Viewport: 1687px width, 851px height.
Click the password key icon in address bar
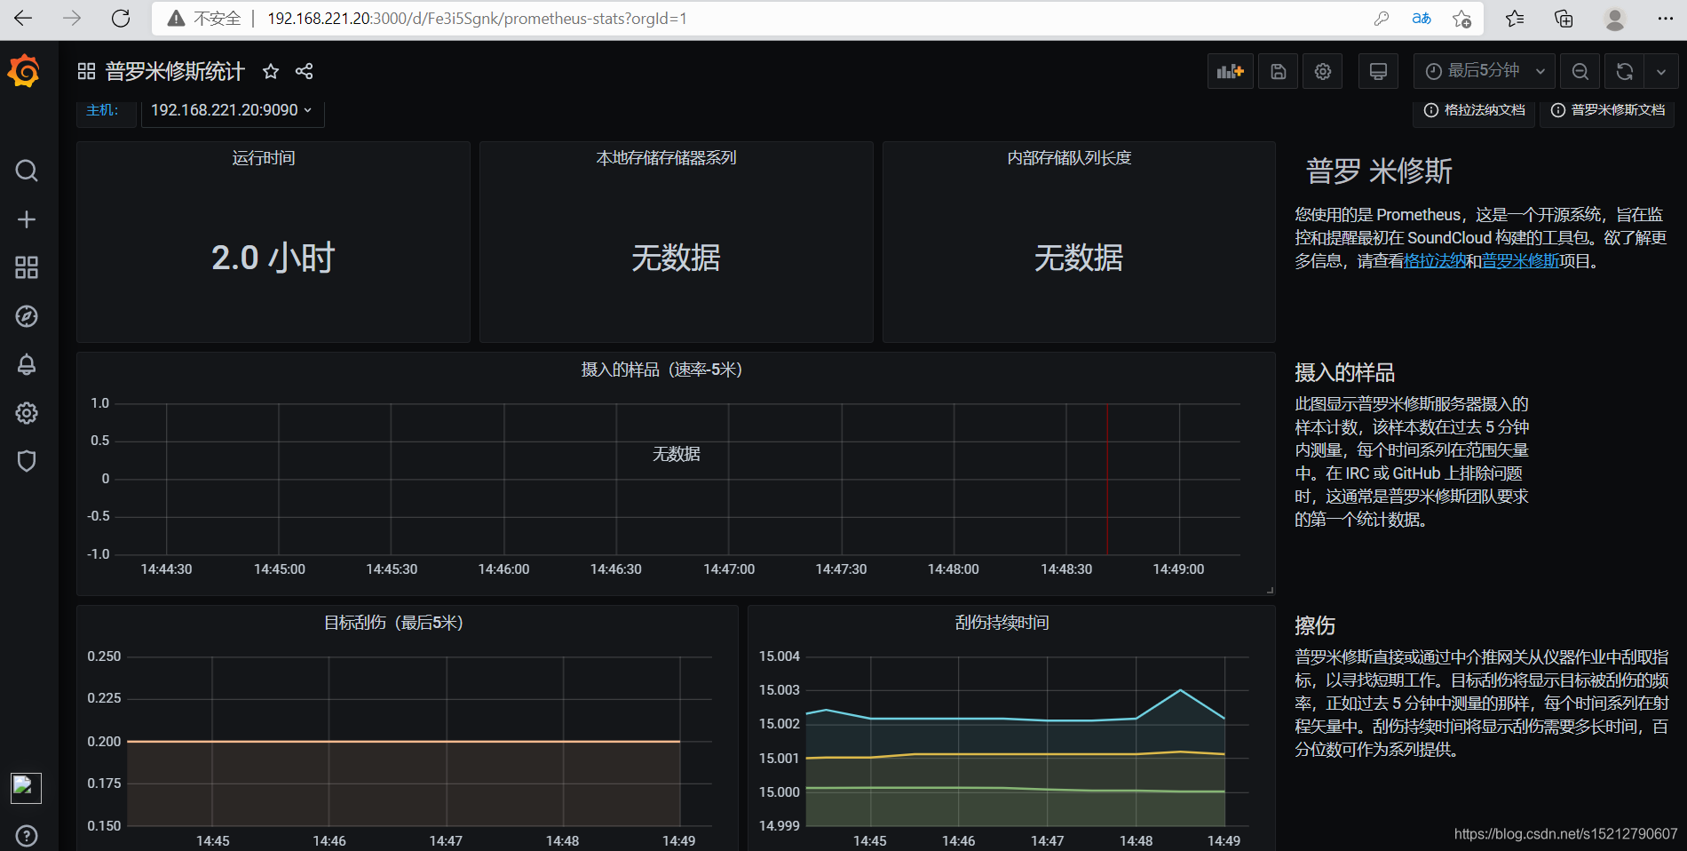1381,19
